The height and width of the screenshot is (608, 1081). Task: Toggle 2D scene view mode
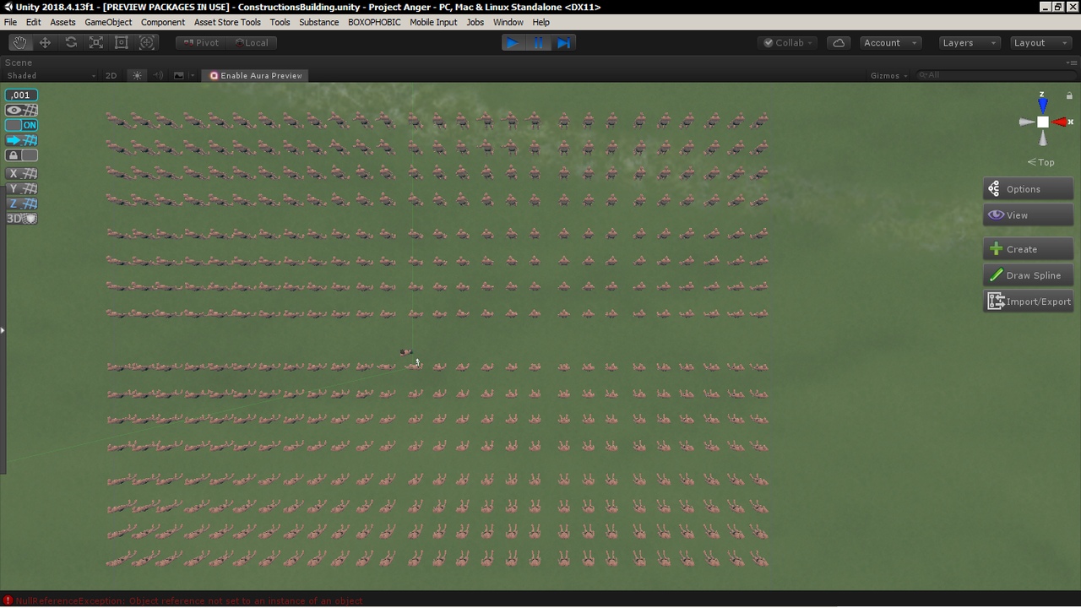pyautogui.click(x=111, y=75)
